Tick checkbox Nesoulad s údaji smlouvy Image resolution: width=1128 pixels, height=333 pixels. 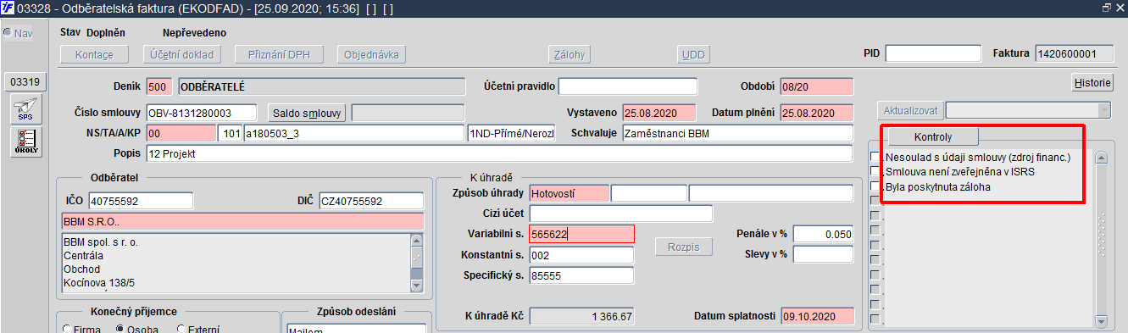(875, 157)
